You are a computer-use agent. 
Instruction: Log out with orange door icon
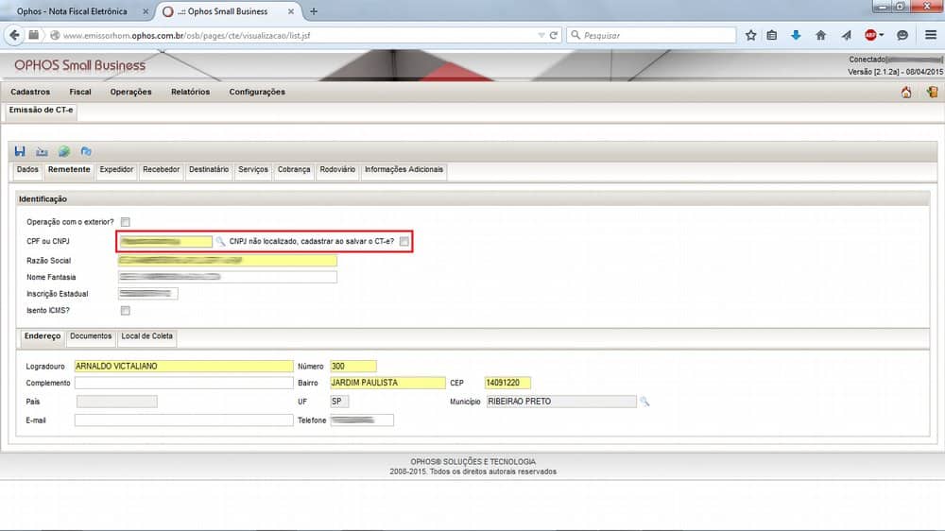tap(933, 93)
